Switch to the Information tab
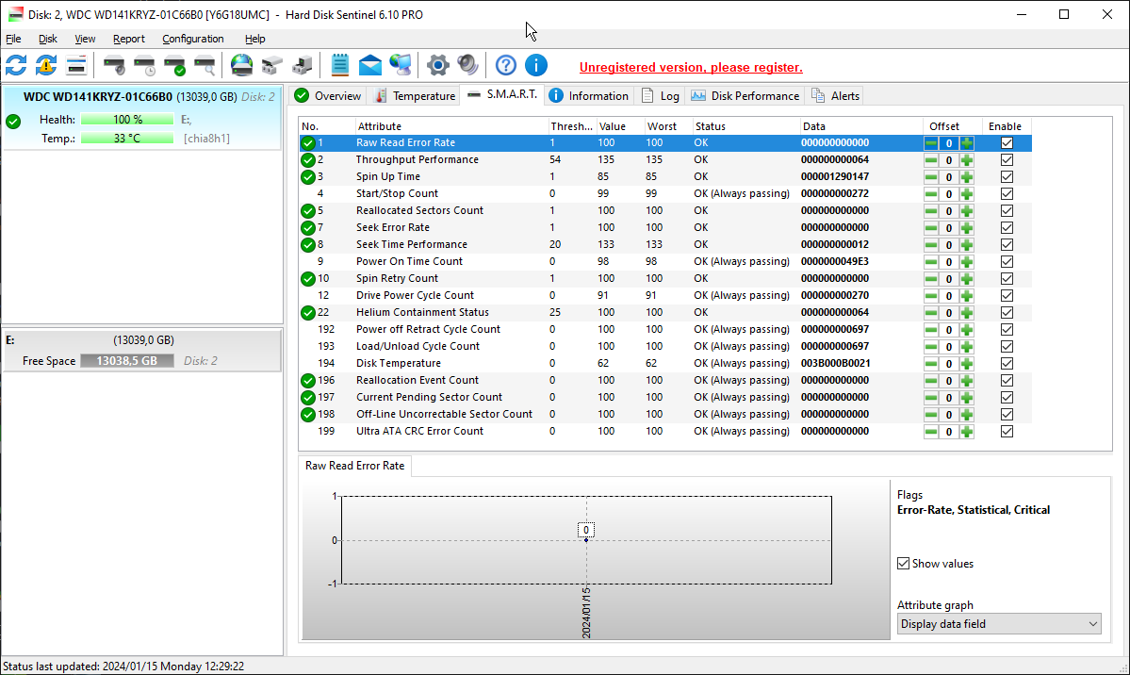The width and height of the screenshot is (1130, 675). coord(589,96)
